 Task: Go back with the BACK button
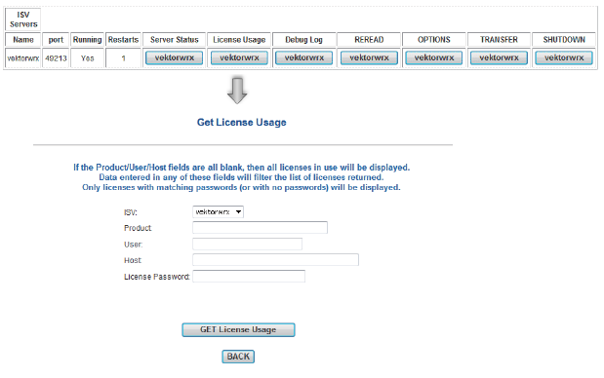[x=238, y=357]
